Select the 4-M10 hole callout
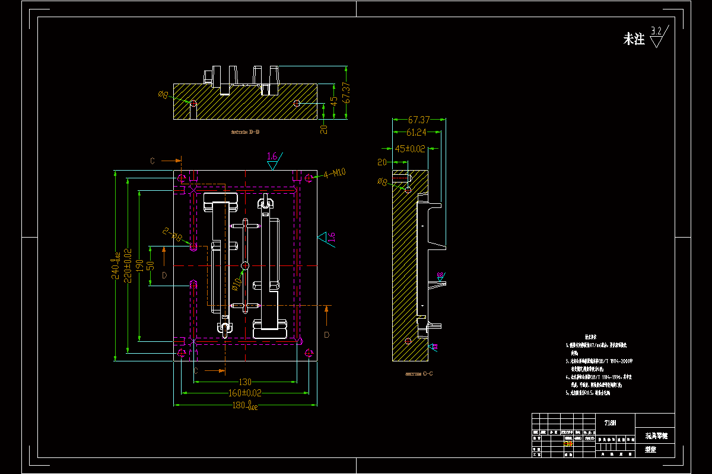This screenshot has width=712, height=474. (335, 173)
